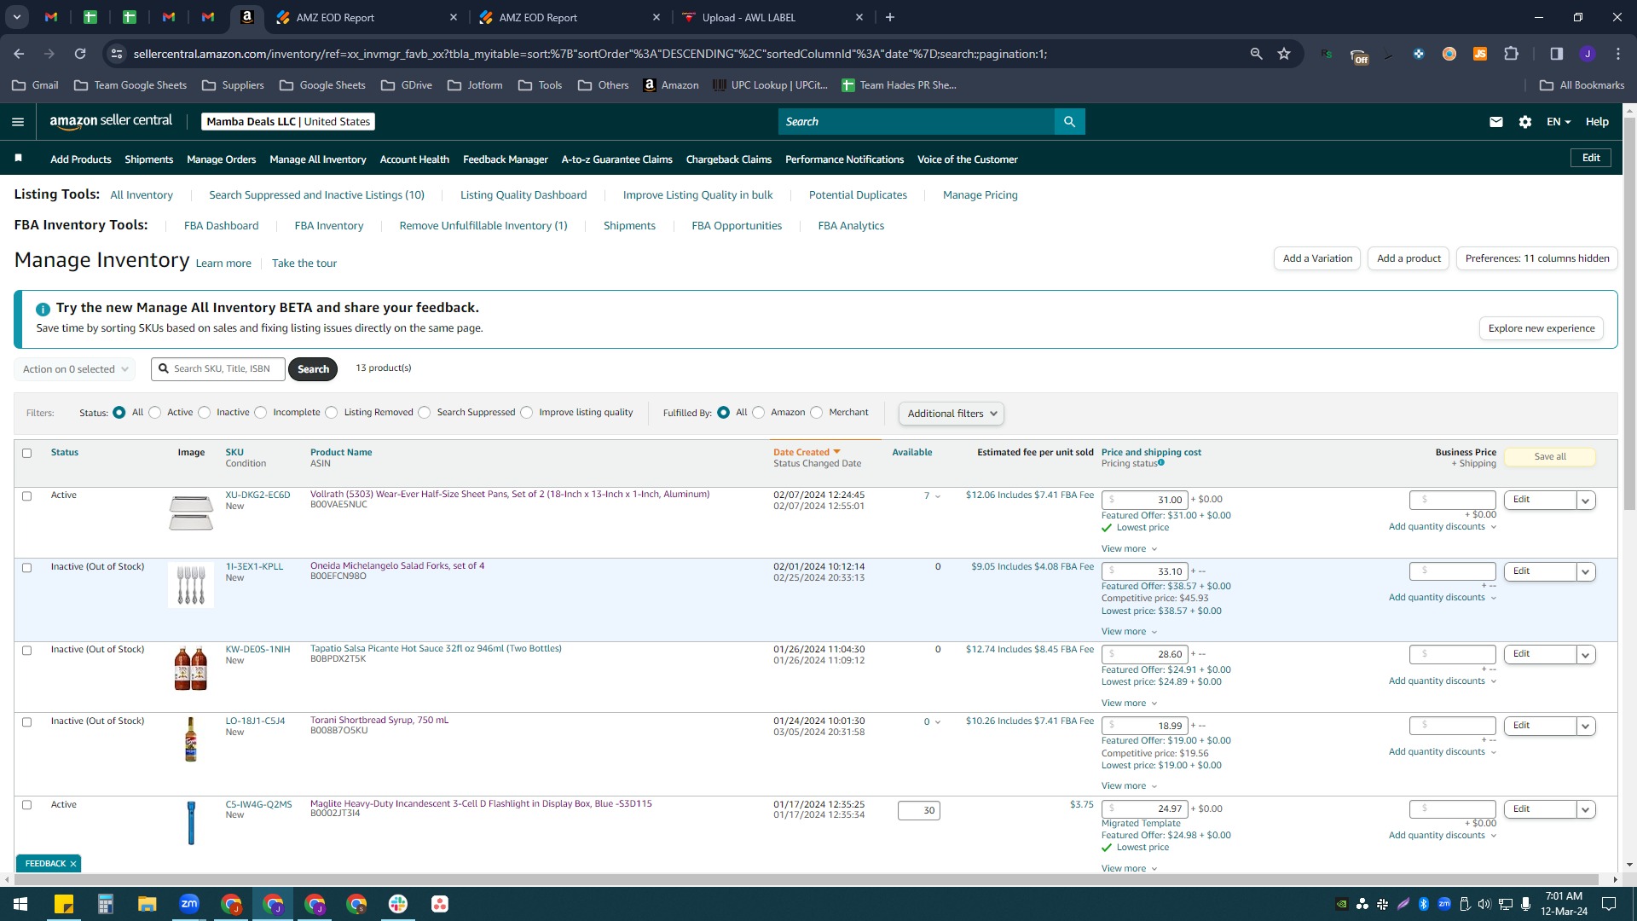This screenshot has height=921, width=1637.
Task: Open the mail messages icon
Action: [1495, 122]
